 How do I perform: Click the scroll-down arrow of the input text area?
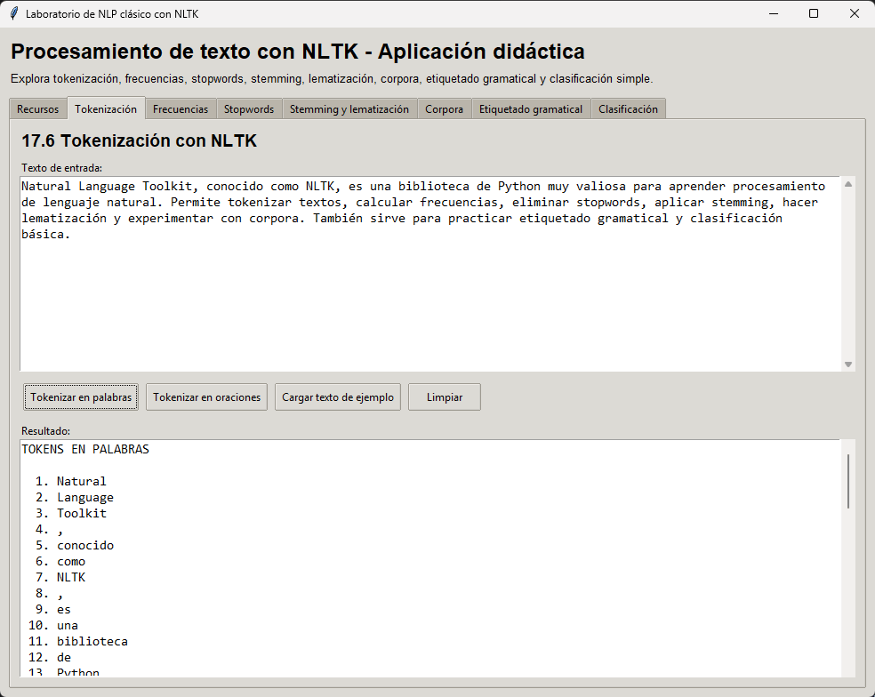coord(849,362)
